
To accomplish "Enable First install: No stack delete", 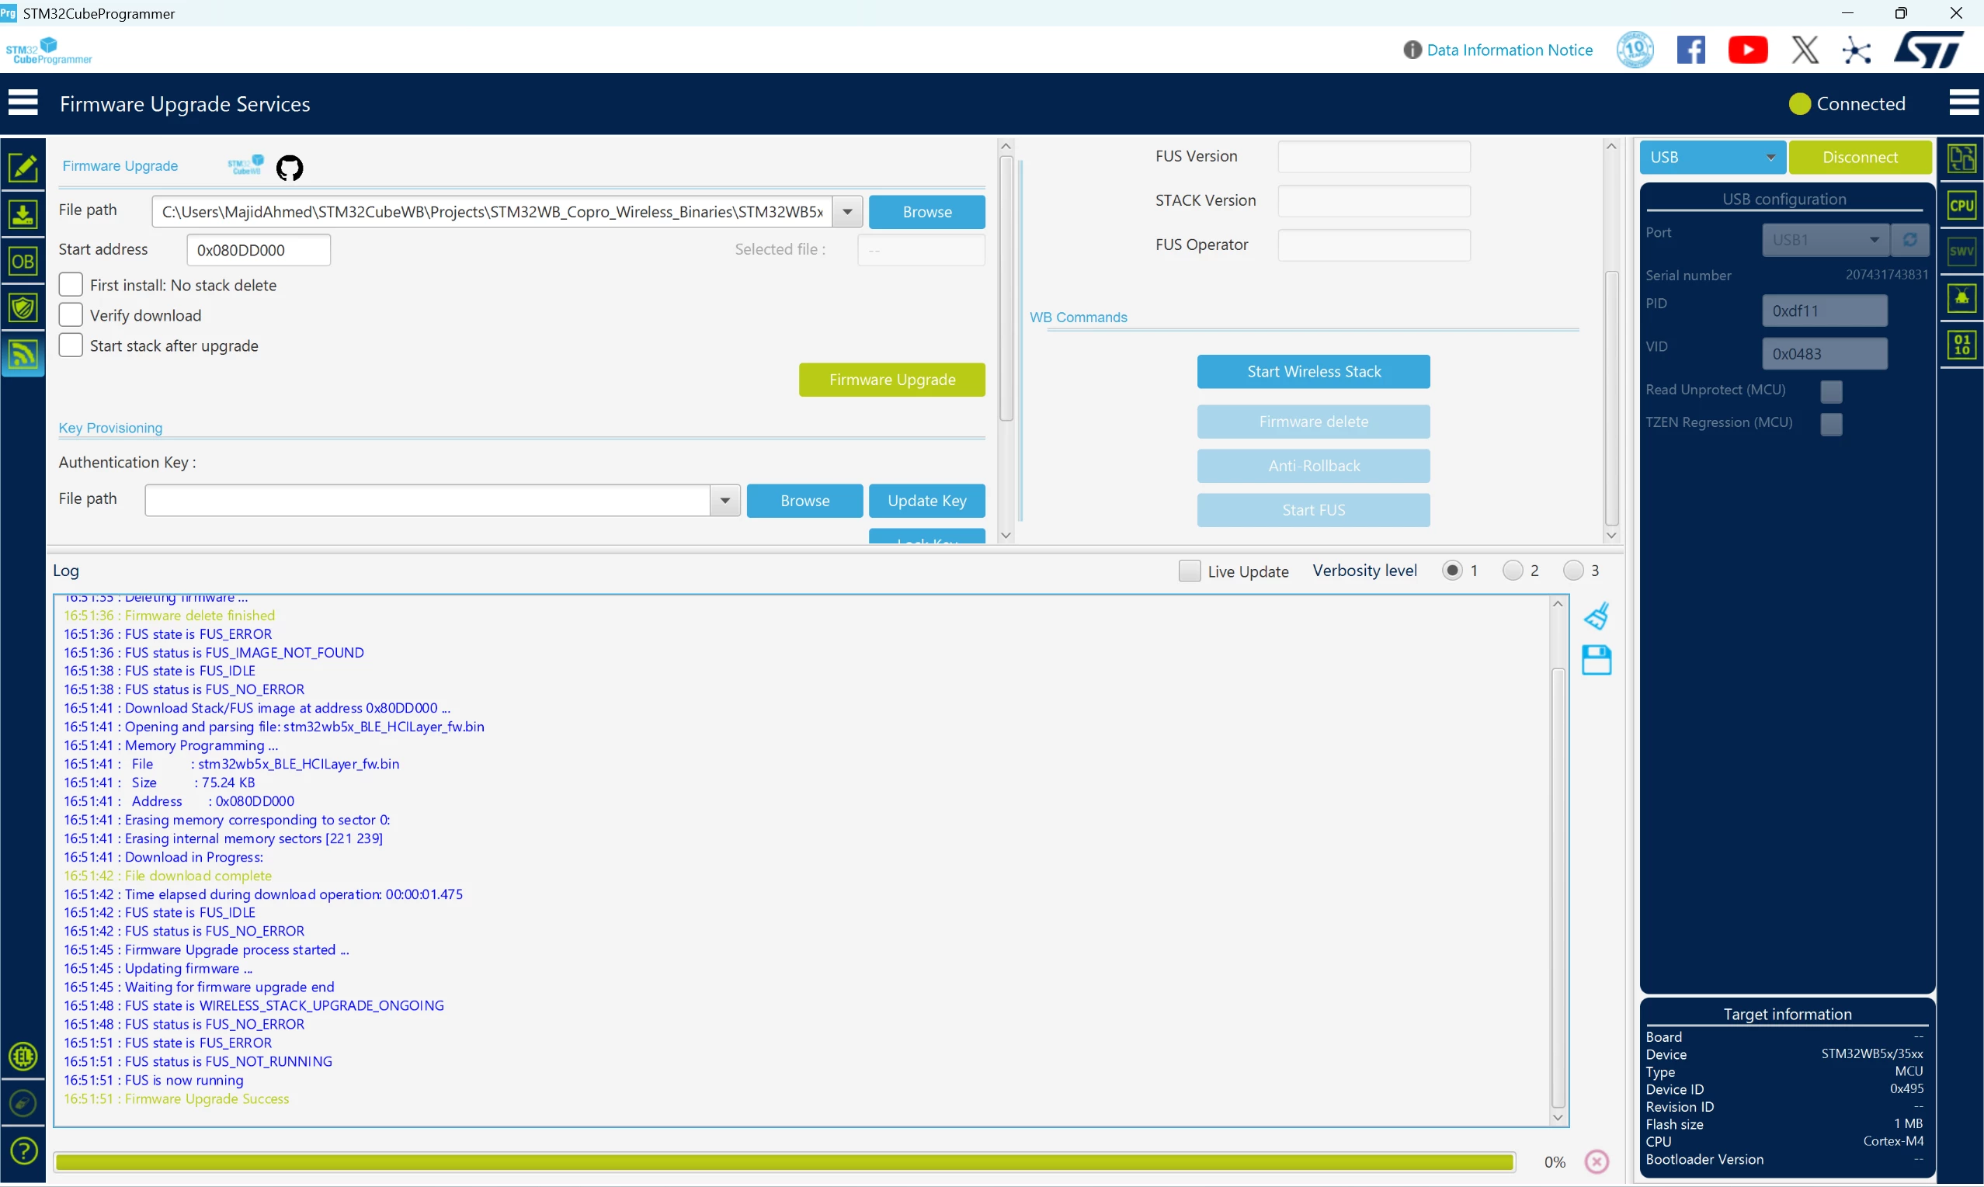I will point(71,285).
